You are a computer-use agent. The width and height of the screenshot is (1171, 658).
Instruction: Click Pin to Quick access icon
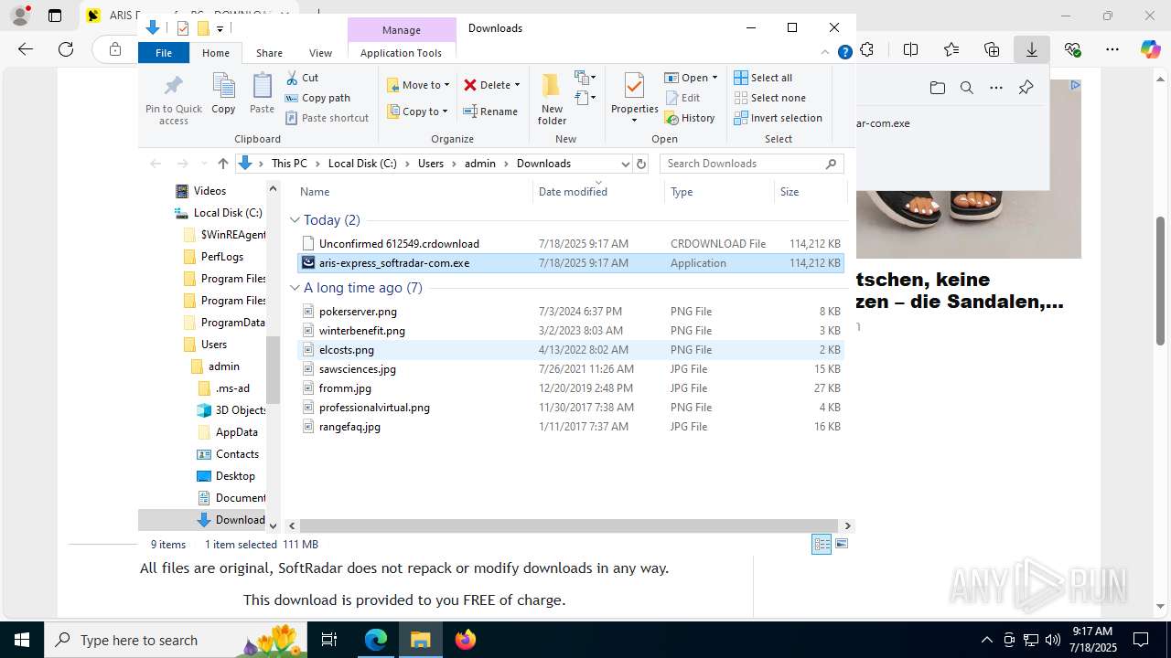point(173,100)
